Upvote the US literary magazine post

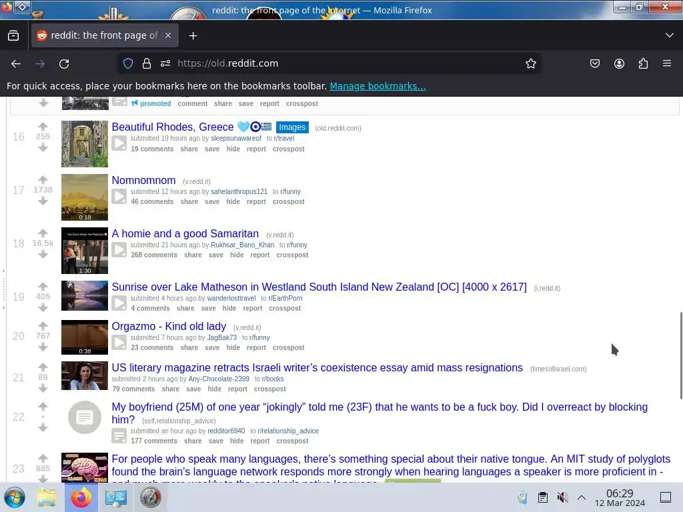(x=43, y=367)
